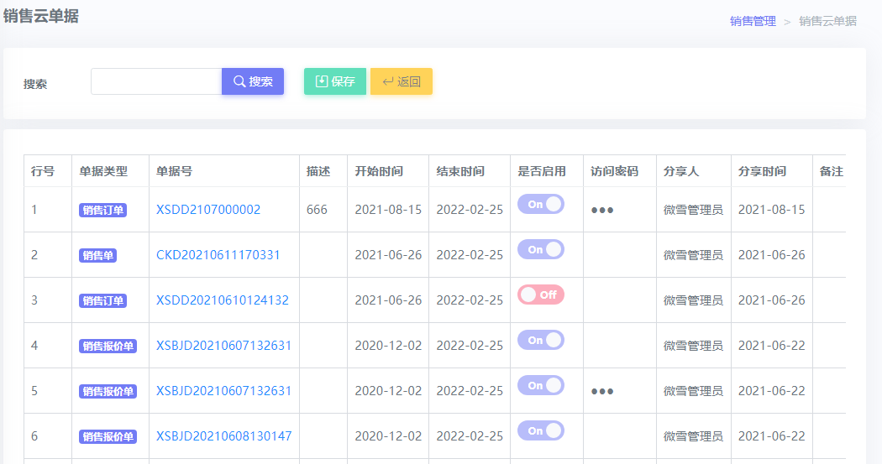This screenshot has width=882, height=464.
Task: Click the 销售订单 tag in row 3
Action: pos(103,301)
